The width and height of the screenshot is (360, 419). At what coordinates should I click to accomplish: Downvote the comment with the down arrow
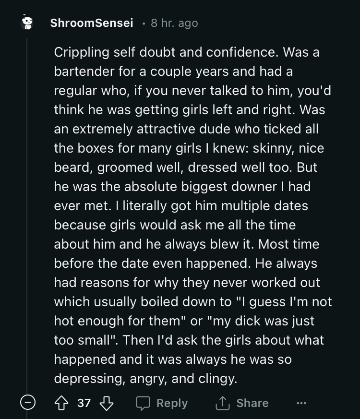click(x=107, y=403)
